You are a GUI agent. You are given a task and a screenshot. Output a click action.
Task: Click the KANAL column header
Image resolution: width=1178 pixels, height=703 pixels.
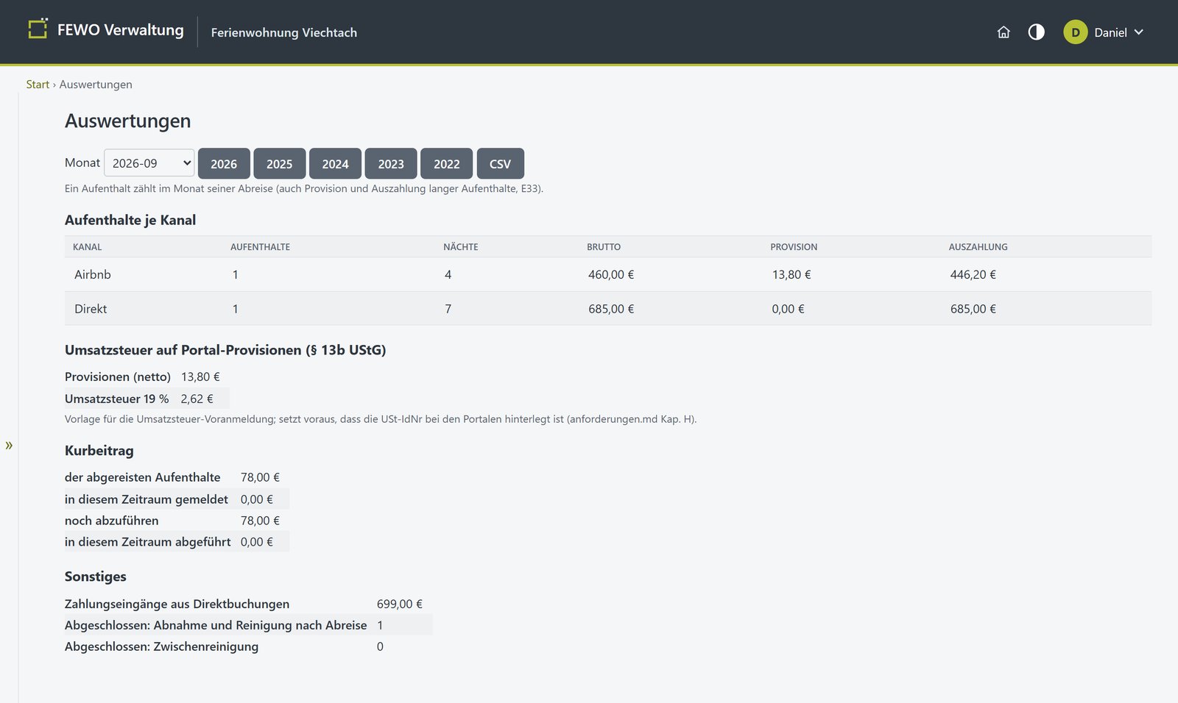(x=88, y=247)
